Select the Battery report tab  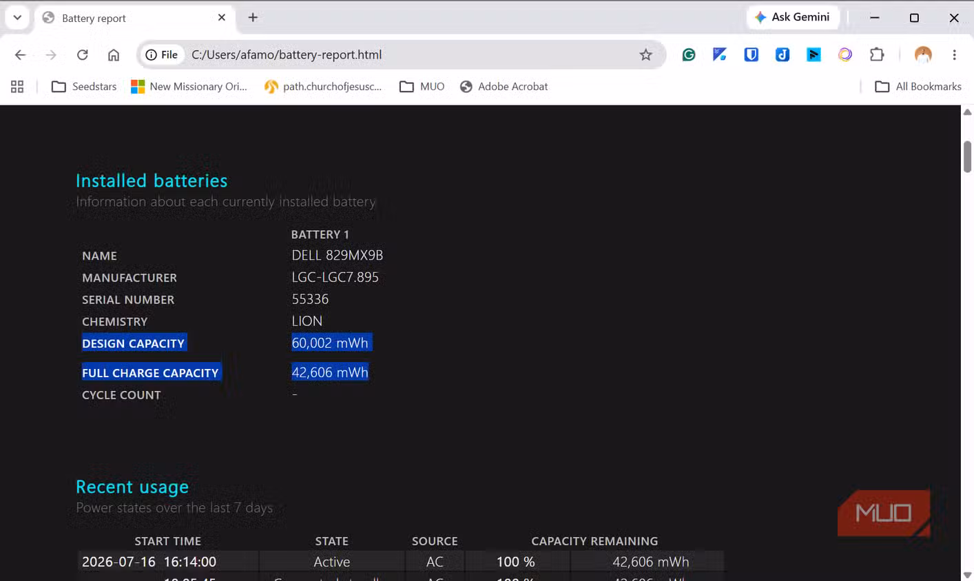pos(134,19)
